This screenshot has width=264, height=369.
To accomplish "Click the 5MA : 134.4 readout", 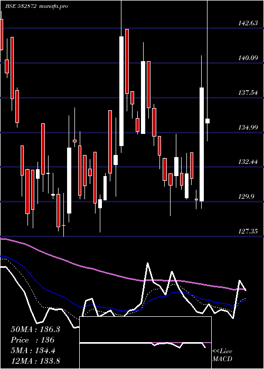I will [x=33, y=351].
